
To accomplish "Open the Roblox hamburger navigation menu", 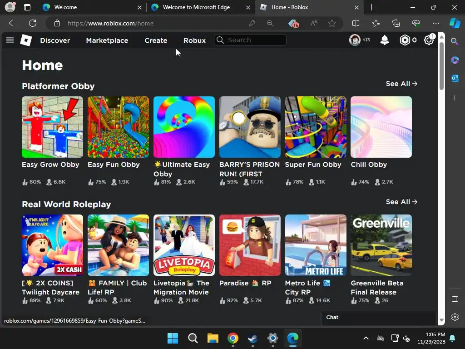I will tap(10, 40).
